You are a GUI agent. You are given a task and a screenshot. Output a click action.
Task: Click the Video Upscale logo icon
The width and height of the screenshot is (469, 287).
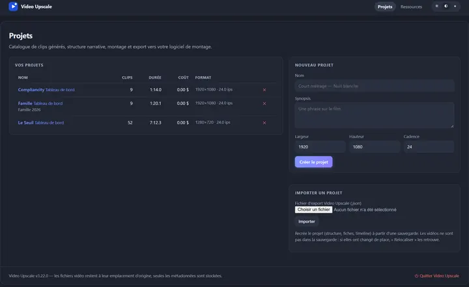(13, 7)
